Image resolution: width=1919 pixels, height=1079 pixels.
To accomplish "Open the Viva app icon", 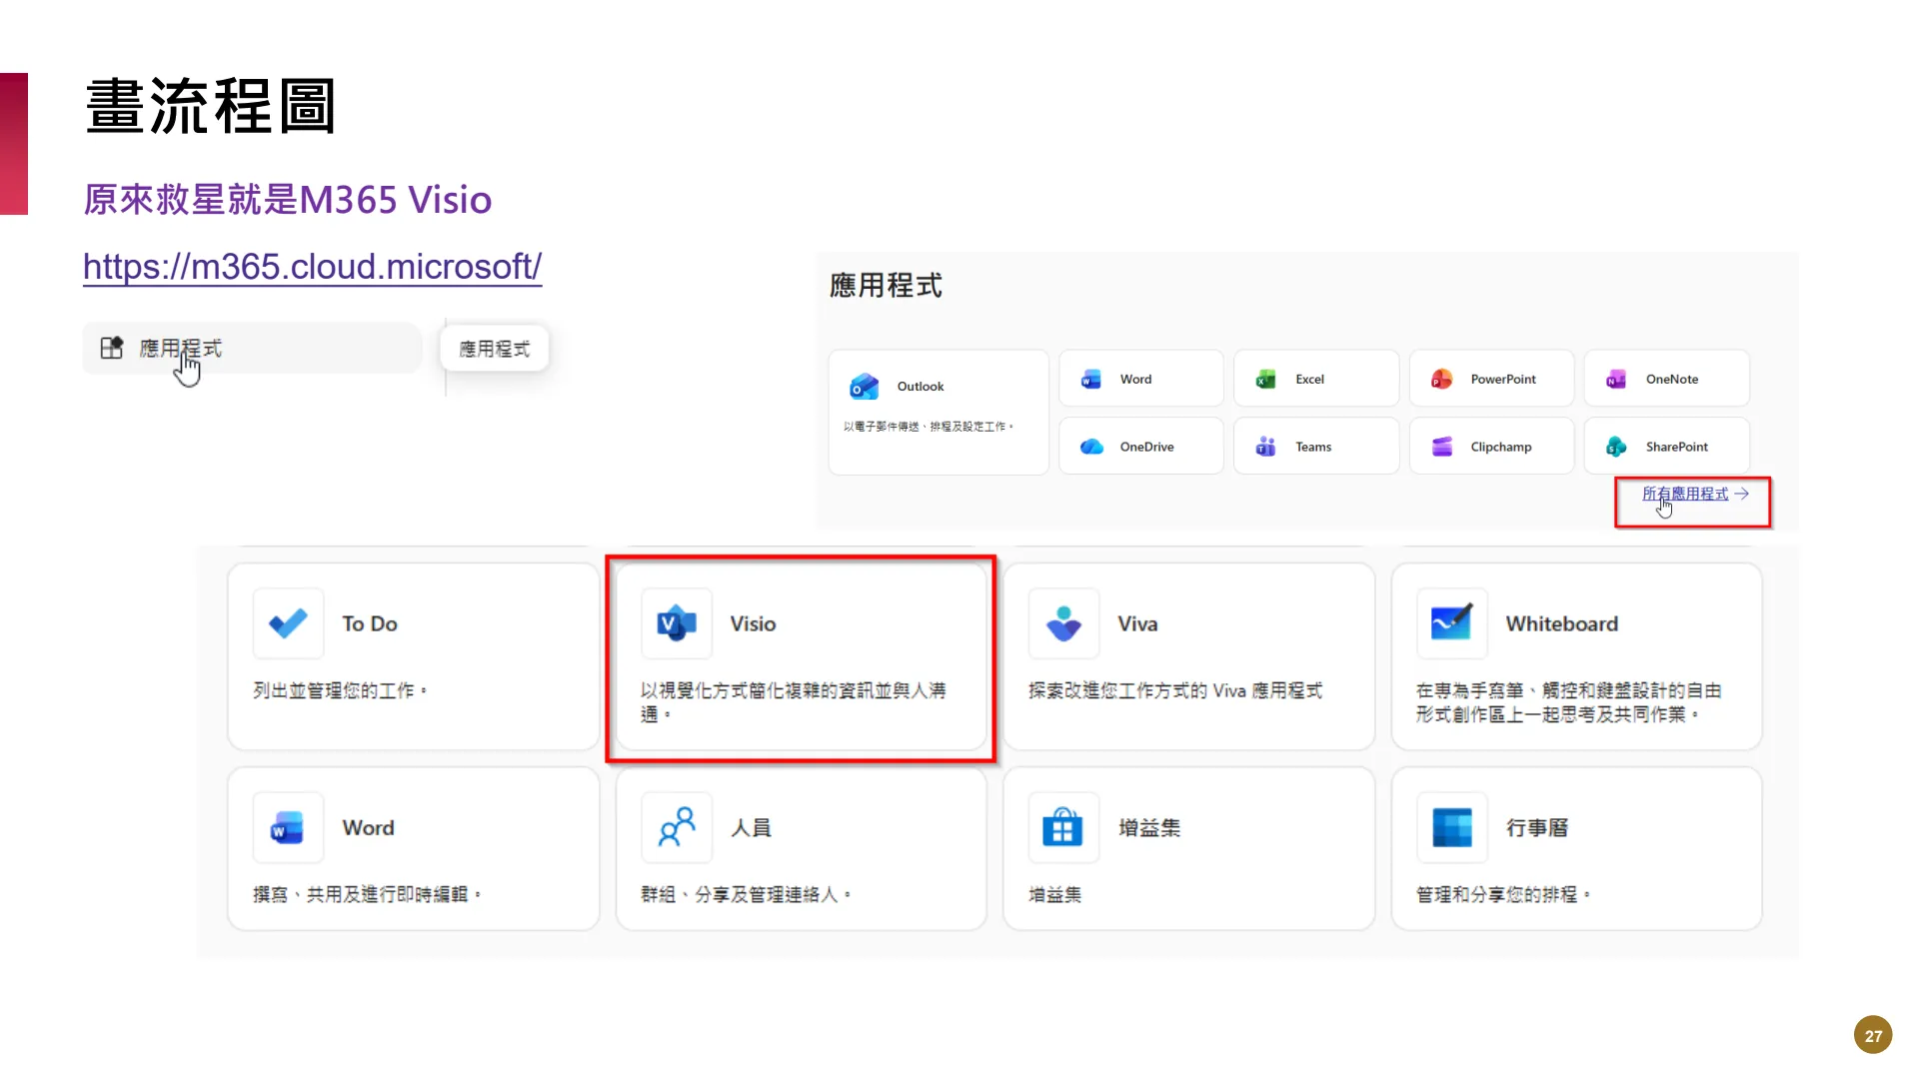I will click(1063, 623).
